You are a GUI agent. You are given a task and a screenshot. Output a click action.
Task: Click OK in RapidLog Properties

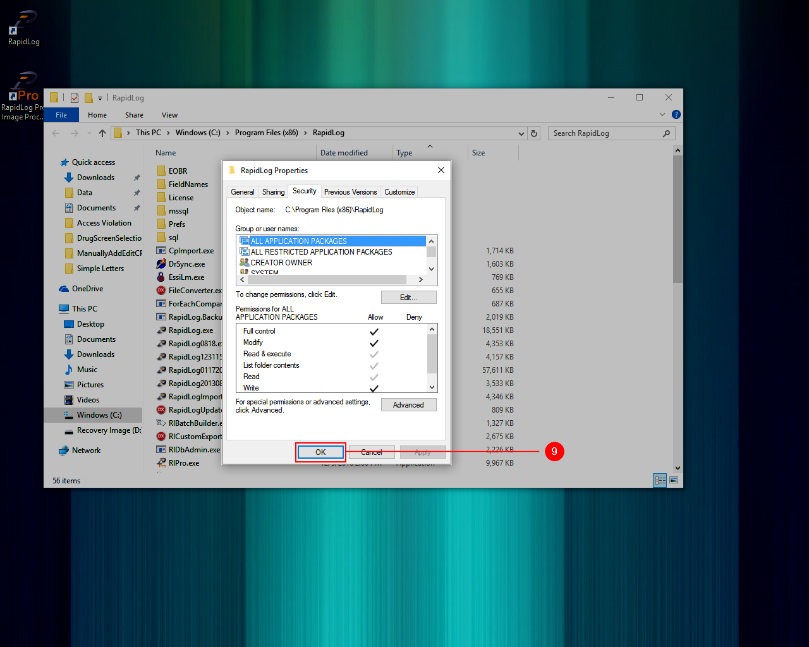click(x=320, y=452)
